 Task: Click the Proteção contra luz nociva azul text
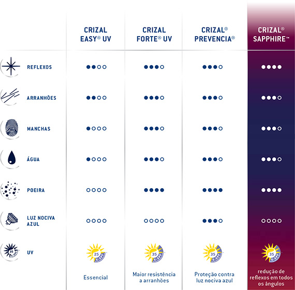(x=214, y=278)
